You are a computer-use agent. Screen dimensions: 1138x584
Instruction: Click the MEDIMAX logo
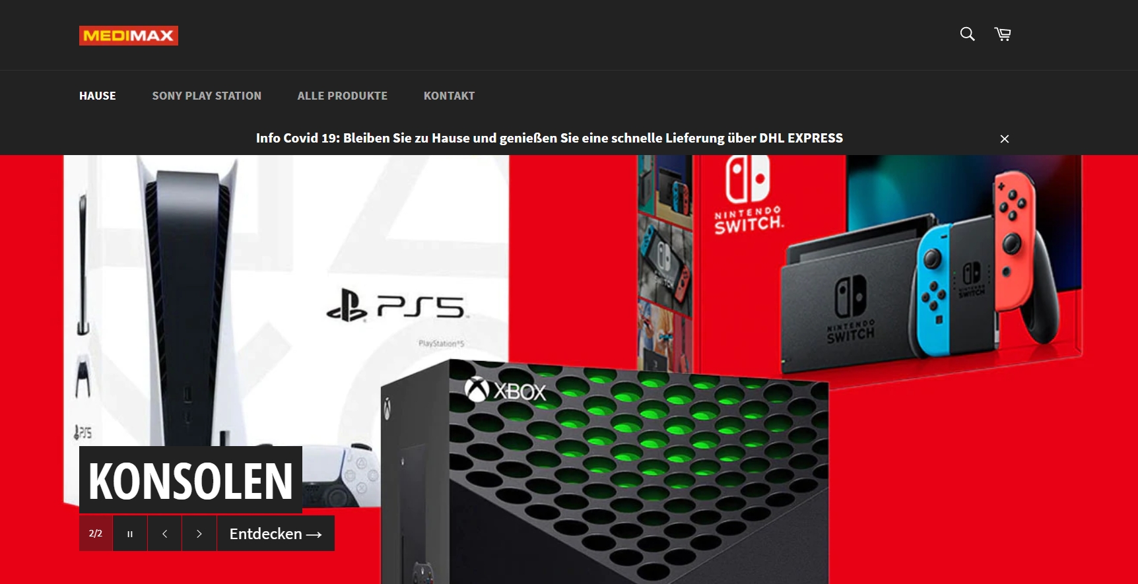point(129,36)
